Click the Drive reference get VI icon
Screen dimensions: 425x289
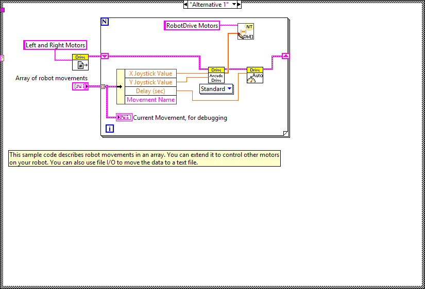[80, 62]
